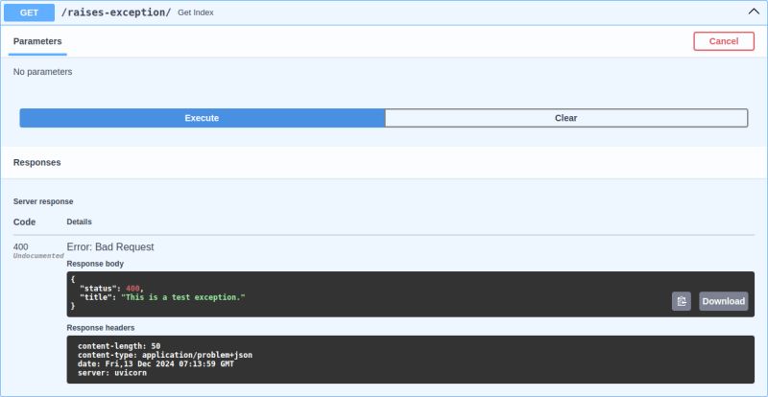Clear the response results
Viewport: 768px width, 397px height.
point(565,118)
